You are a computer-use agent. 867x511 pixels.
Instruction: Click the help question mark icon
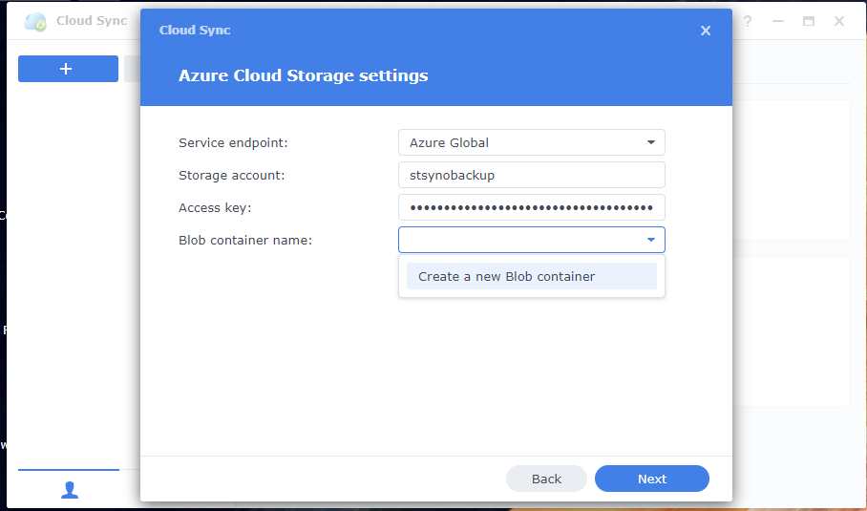click(748, 21)
